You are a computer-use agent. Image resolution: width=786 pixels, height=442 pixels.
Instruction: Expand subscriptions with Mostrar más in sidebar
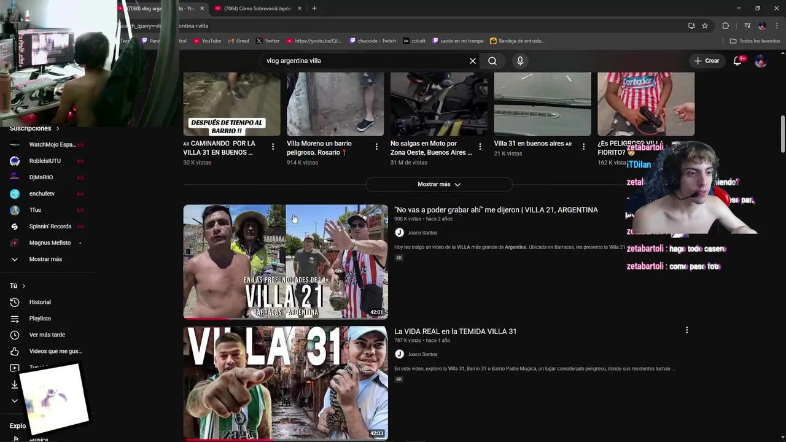[x=47, y=259]
